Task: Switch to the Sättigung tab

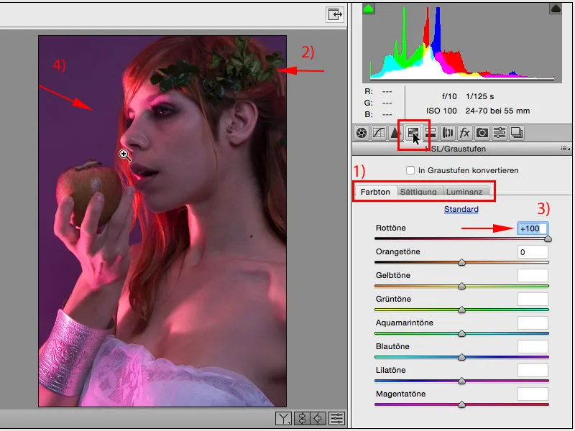Action: click(x=418, y=192)
